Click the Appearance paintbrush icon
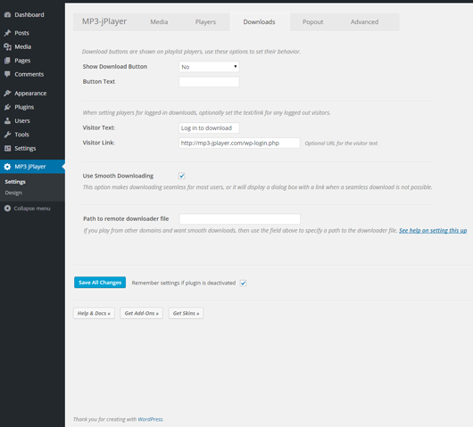The height and width of the screenshot is (427, 473). pyautogui.click(x=7, y=93)
